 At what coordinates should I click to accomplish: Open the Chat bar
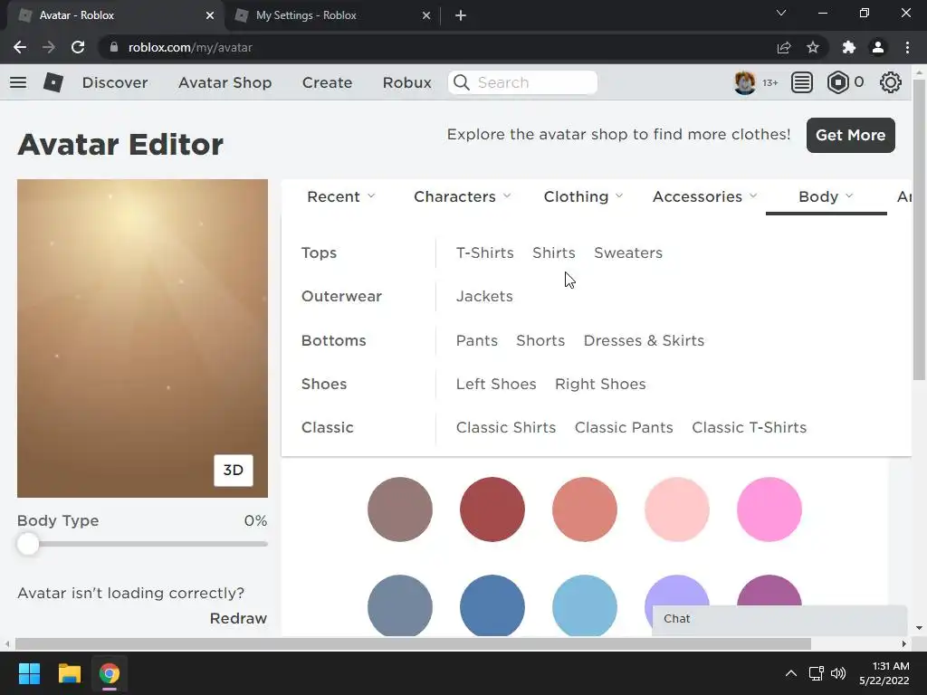779,619
